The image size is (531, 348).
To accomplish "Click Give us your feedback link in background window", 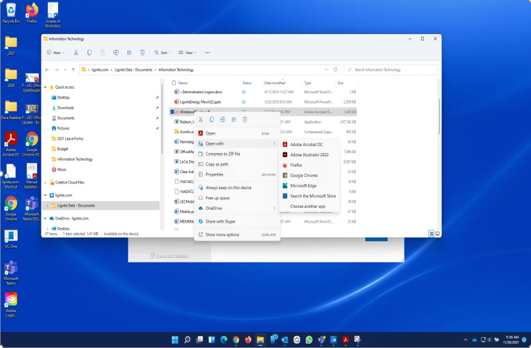I will (x=171, y=256).
